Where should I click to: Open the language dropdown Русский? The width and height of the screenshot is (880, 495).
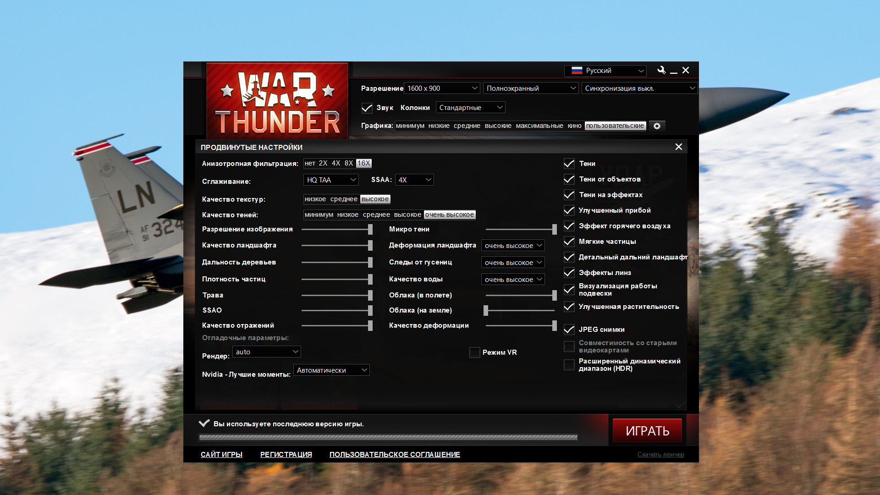pos(605,71)
